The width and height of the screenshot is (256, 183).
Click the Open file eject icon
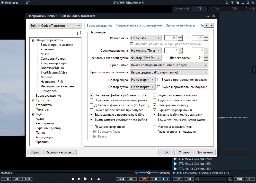point(99,179)
